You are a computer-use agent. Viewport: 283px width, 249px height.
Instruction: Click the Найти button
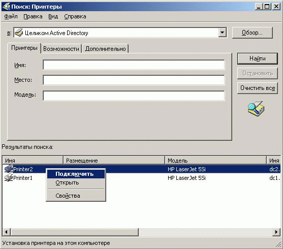258,58
